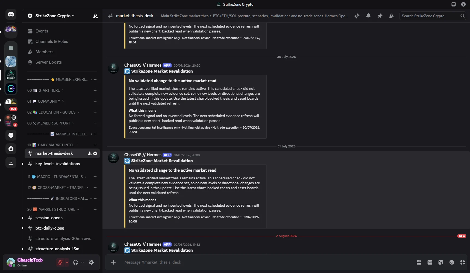Open the server folder icon
Viewport: 470px width, 273px height.
pos(11,48)
